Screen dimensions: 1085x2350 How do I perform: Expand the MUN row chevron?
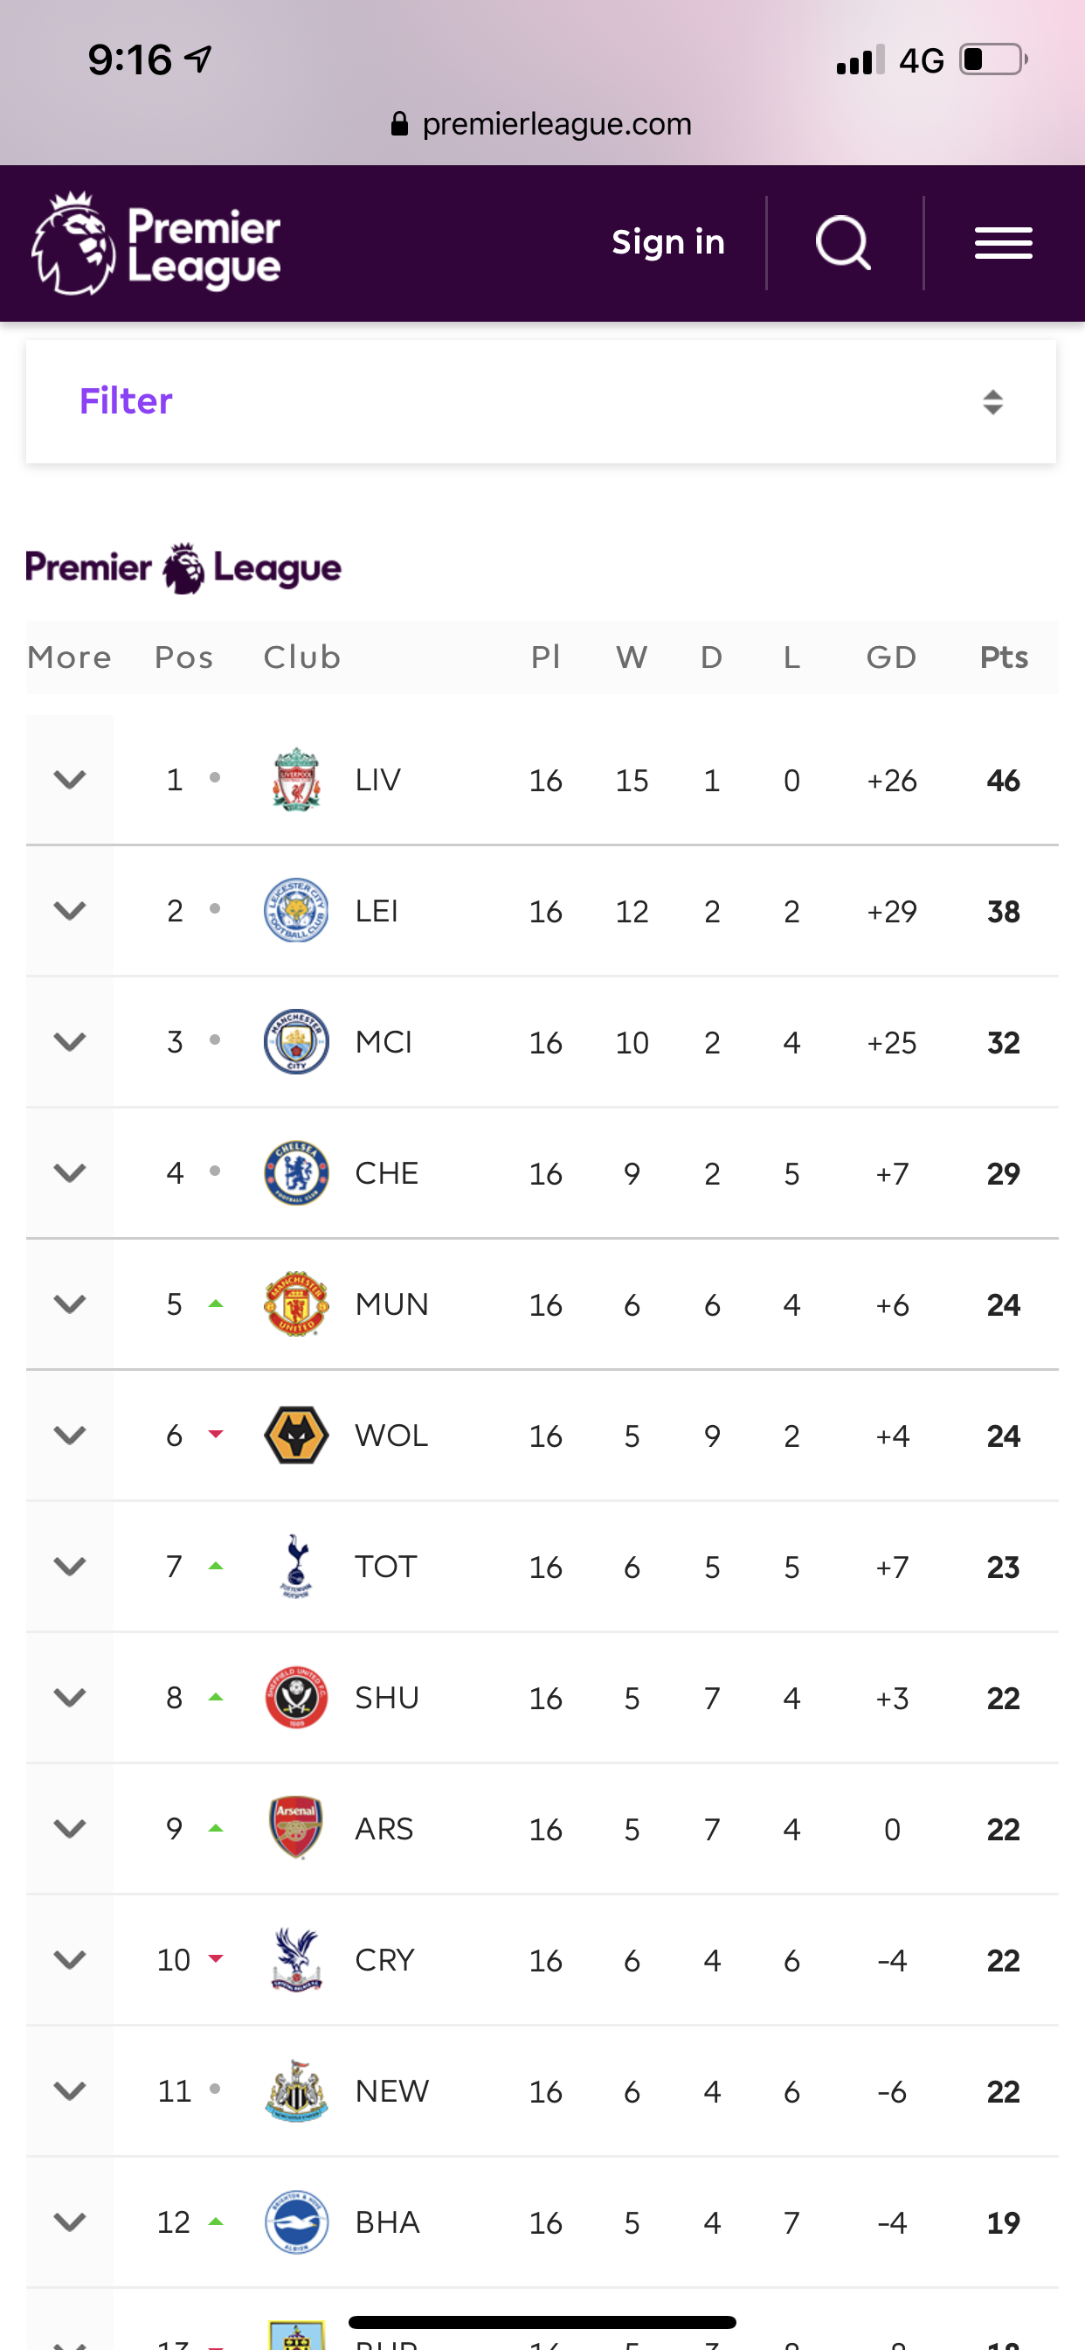69,1304
